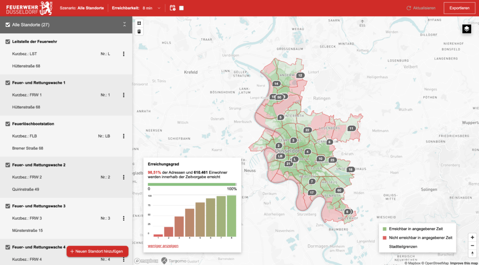The image size is (479, 265).
Task: Click Improve this map link
Action: coord(464,263)
